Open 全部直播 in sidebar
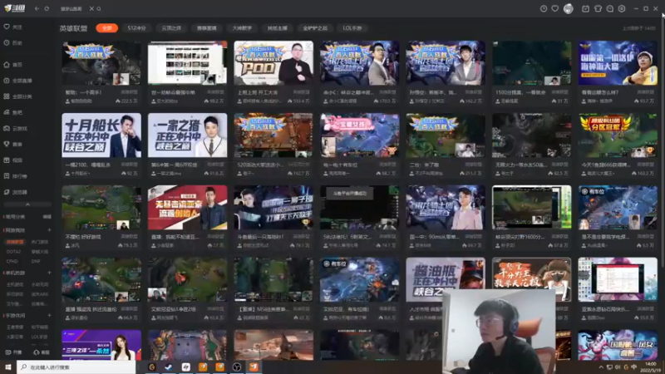665x374 pixels. (x=17, y=81)
